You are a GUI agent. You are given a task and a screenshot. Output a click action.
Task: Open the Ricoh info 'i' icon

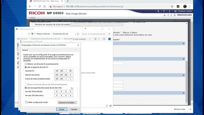tap(169, 11)
